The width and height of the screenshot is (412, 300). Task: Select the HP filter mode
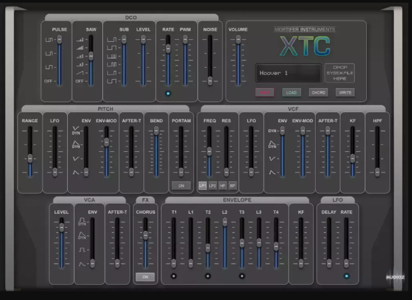(x=223, y=186)
